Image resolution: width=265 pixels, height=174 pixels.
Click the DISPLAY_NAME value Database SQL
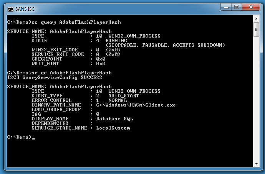point(114,119)
